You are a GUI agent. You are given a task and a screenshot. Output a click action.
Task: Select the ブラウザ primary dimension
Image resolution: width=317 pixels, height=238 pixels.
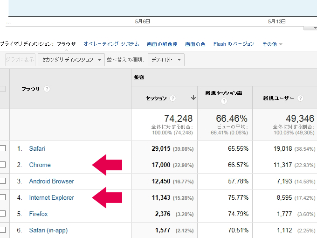pyautogui.click(x=66, y=44)
